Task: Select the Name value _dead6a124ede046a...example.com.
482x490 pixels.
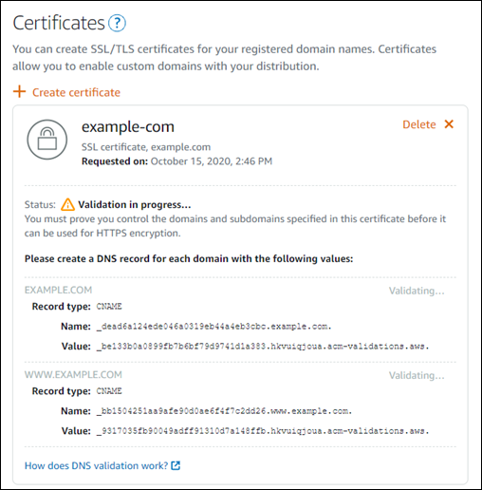Action: pyautogui.click(x=213, y=327)
